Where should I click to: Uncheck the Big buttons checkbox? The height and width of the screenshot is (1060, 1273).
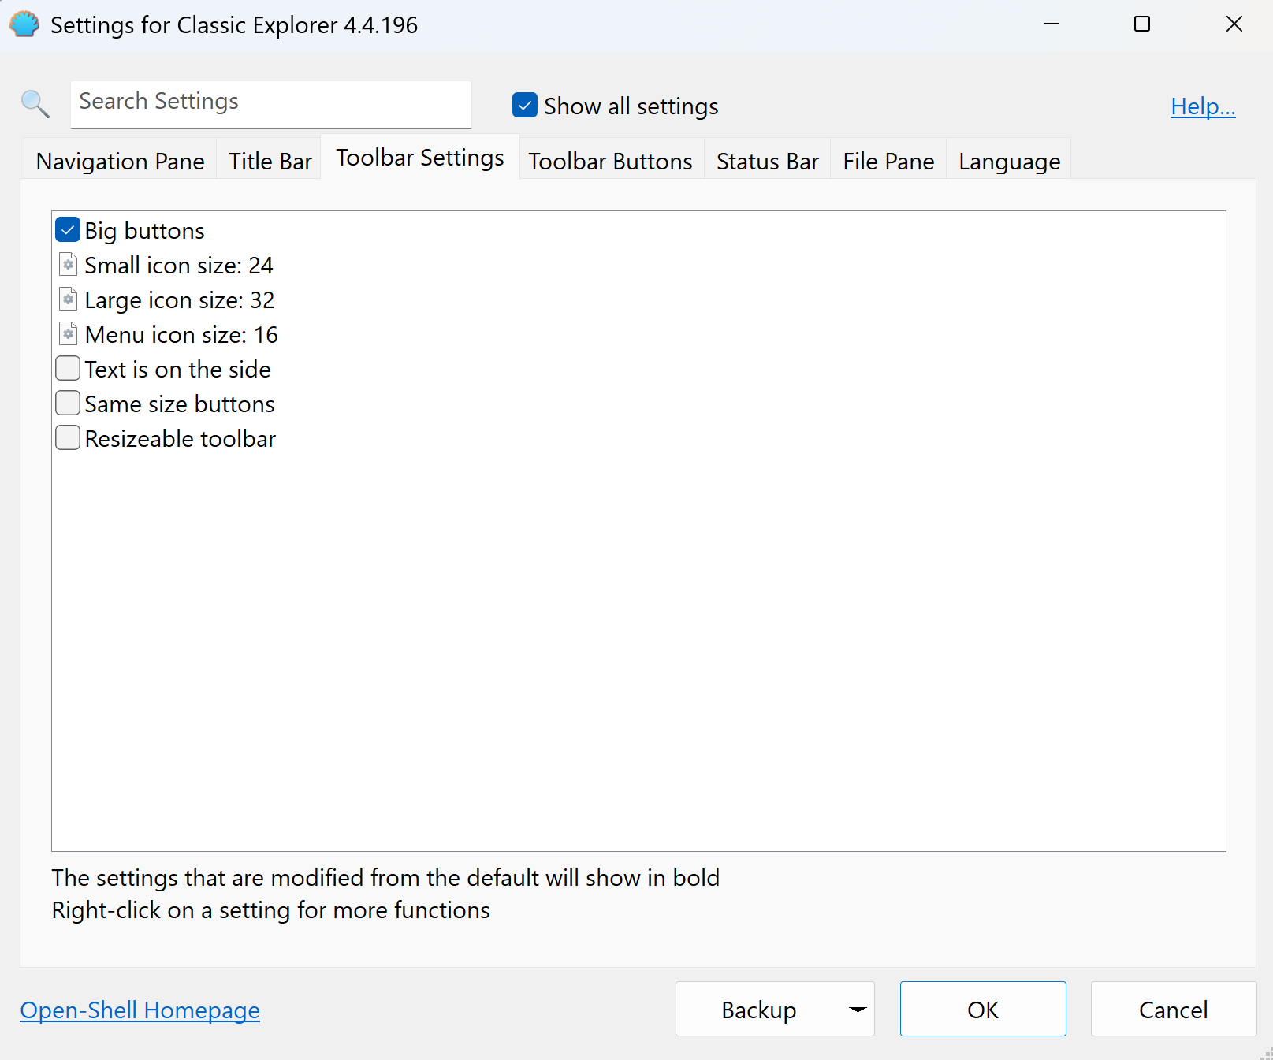68,230
